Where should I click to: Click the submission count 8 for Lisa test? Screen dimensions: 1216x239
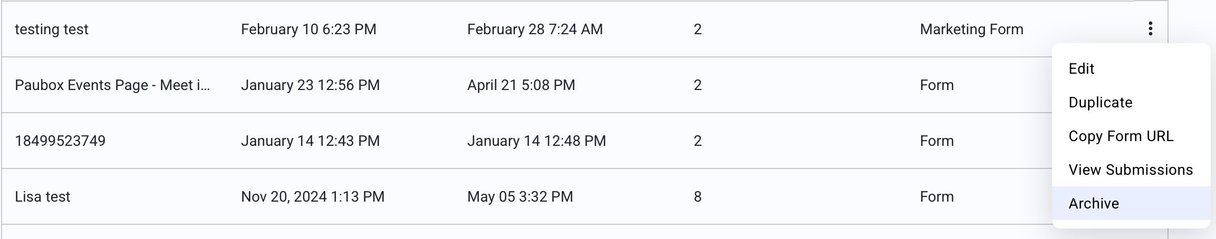(698, 197)
